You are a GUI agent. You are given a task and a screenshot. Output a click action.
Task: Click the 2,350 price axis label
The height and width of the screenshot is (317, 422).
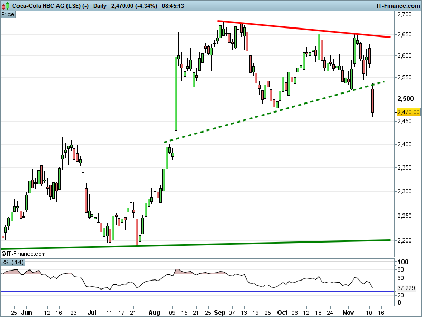(405, 167)
